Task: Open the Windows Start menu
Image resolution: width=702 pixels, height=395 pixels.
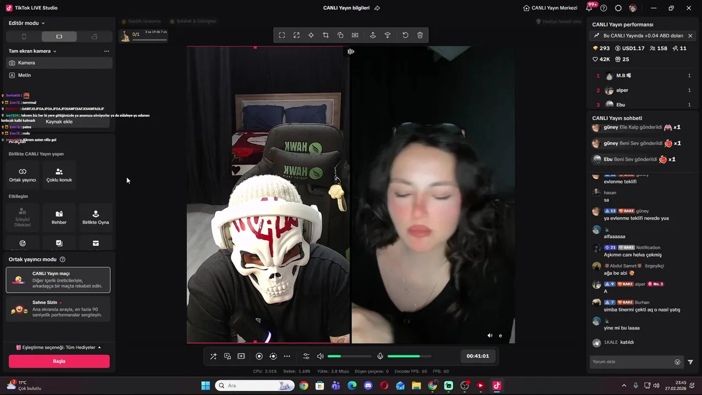Action: coord(206,386)
